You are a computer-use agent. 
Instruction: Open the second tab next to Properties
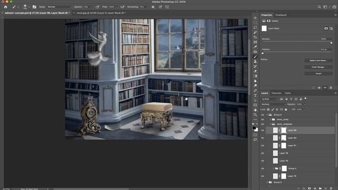pos(280,15)
